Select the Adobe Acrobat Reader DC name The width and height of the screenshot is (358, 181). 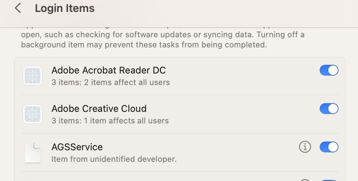pos(108,70)
